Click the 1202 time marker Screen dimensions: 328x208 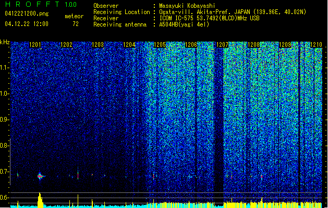click(66, 45)
